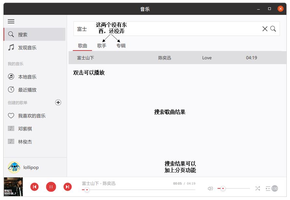Image resolution: width=290 pixels, height=200 pixels.
Task: Open the hamburger menu in sidebar
Action: pos(11,21)
